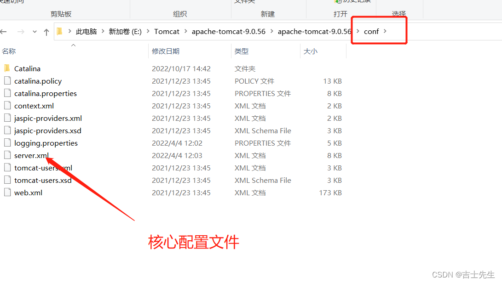Select the context.xml file icon
The width and height of the screenshot is (502, 283).
click(x=7, y=105)
